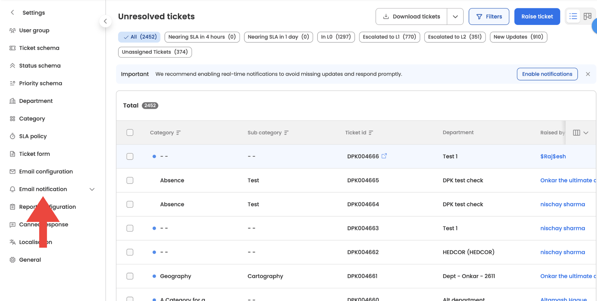The height and width of the screenshot is (301, 597).
Task: Expand the Email notification submenu
Action: click(x=92, y=189)
